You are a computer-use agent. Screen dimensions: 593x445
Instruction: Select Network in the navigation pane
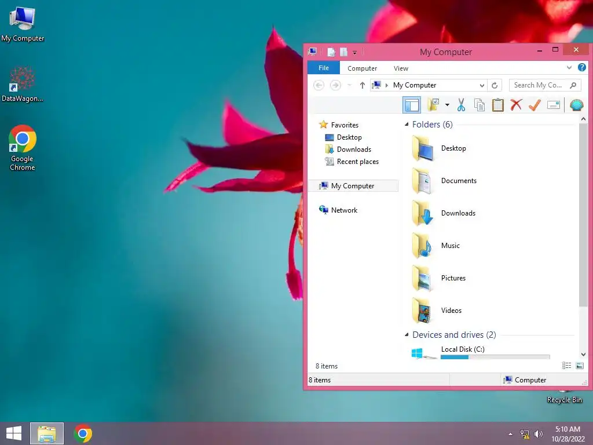[338, 210]
